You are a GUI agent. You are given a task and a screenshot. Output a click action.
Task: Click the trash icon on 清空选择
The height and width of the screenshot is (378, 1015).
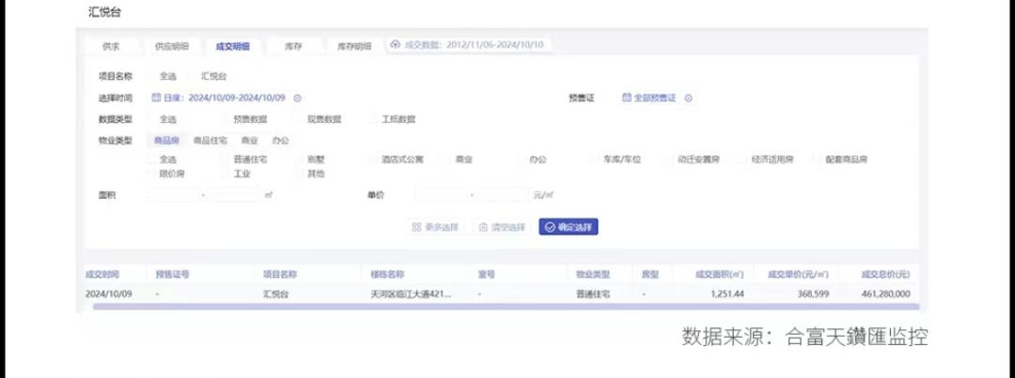click(483, 227)
